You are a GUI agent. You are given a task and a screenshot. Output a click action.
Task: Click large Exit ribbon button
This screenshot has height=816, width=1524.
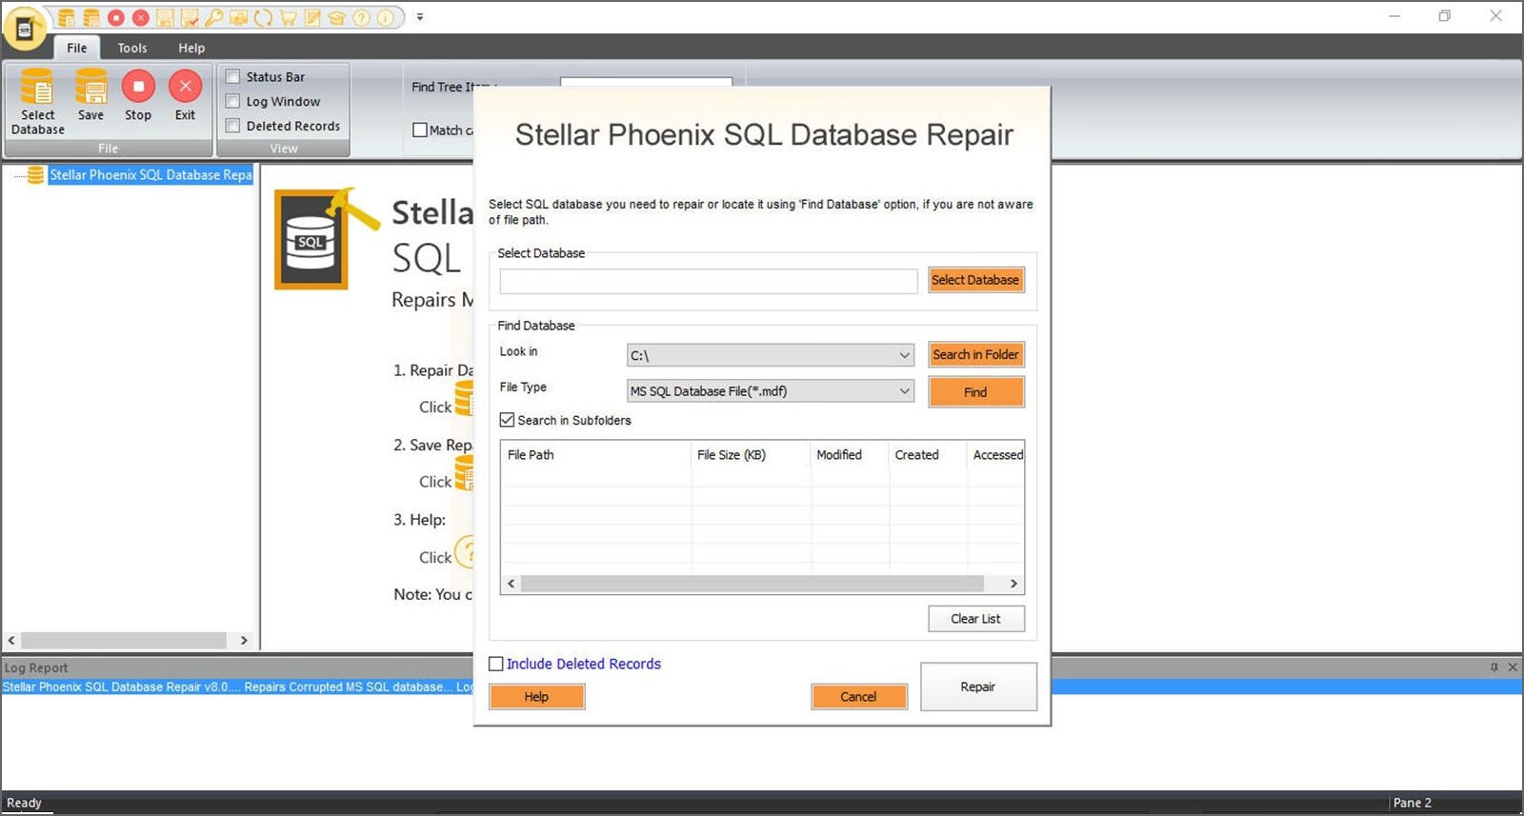pos(185,95)
